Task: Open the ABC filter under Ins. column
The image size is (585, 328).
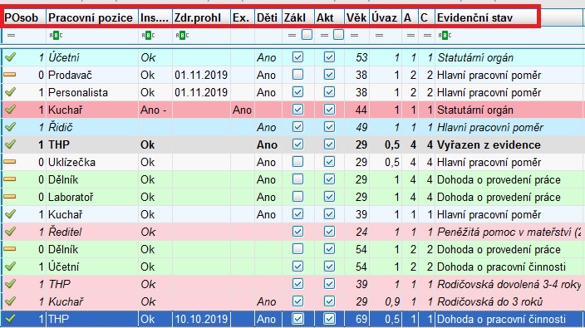Action: point(148,36)
